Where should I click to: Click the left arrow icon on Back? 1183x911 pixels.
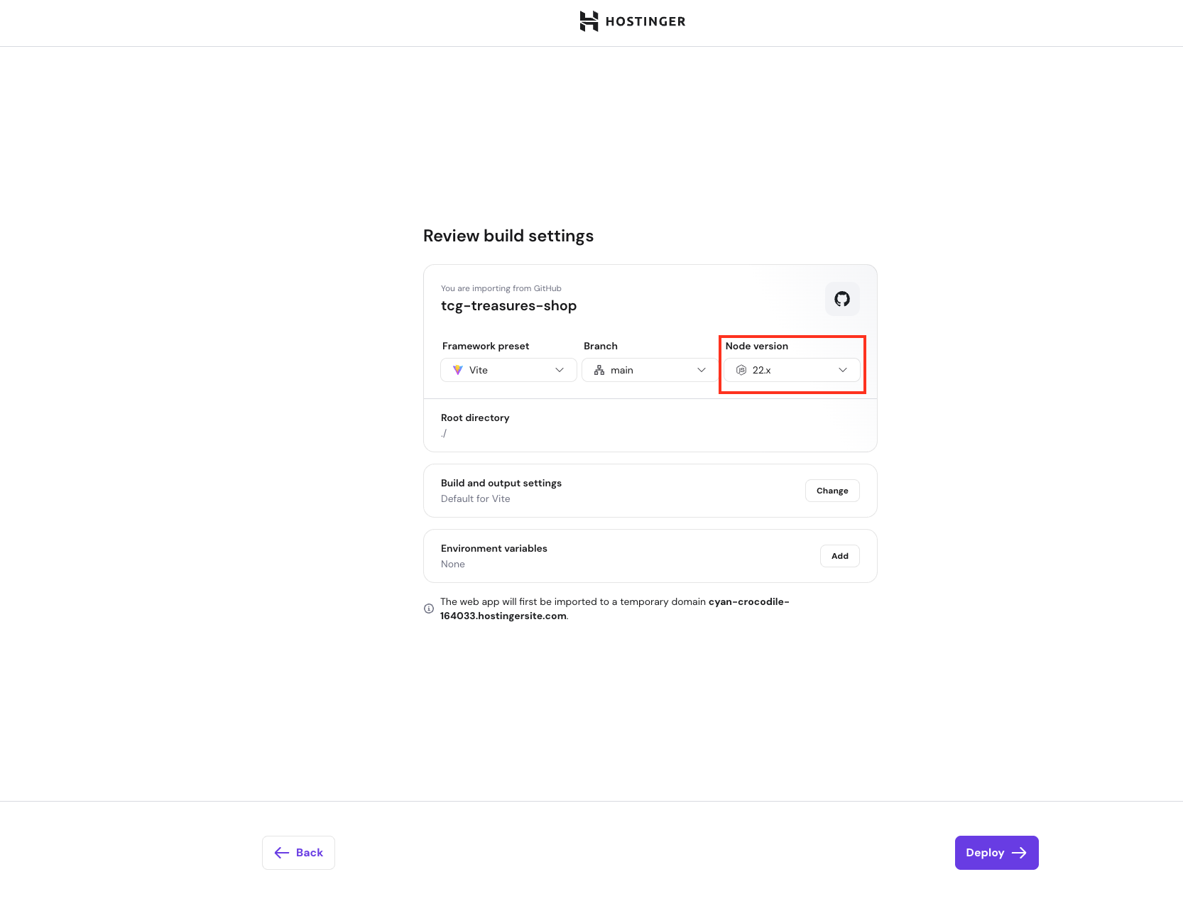coord(282,853)
